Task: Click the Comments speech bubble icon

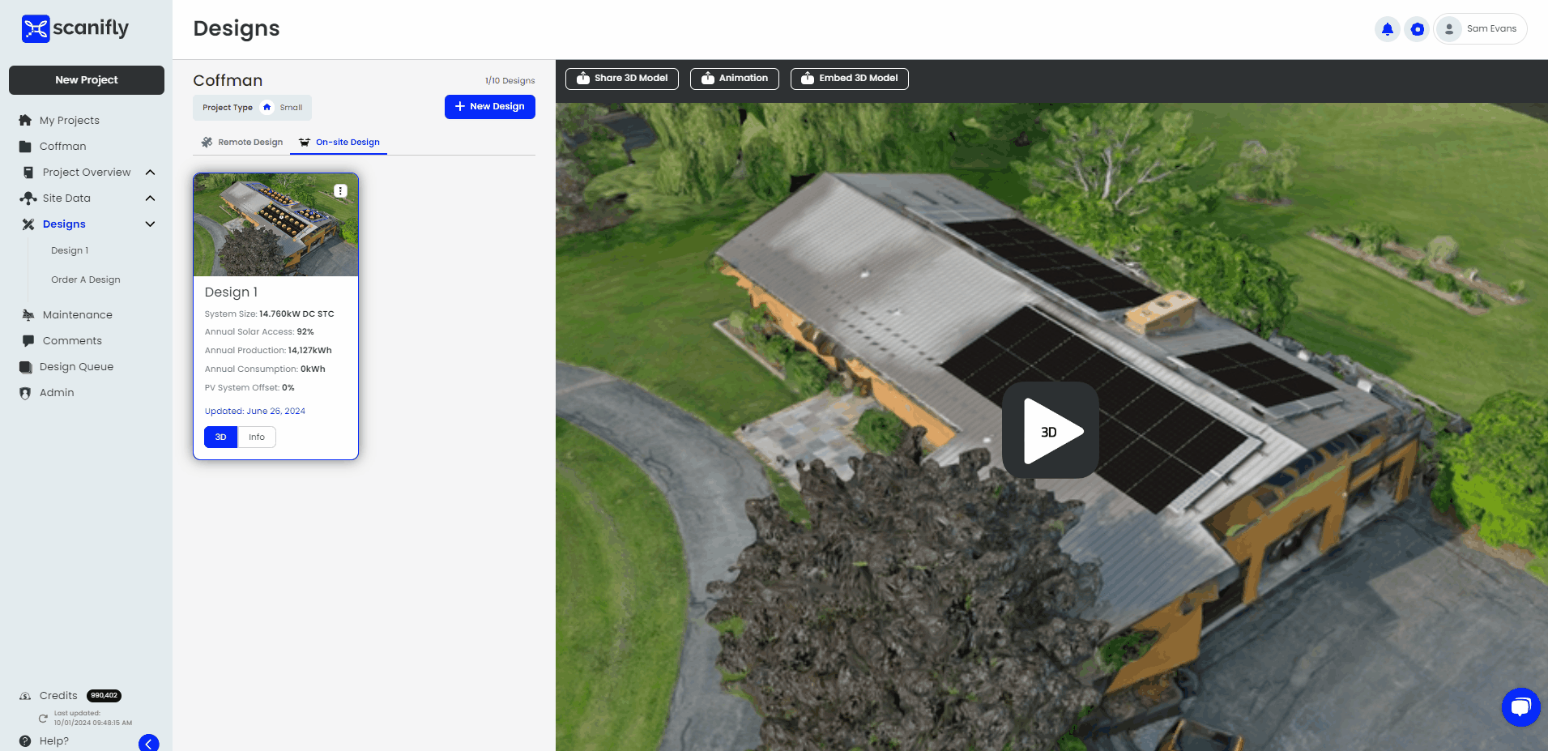Action: [x=27, y=340]
